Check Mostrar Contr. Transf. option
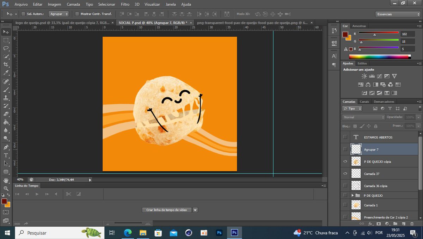 tap(77, 14)
